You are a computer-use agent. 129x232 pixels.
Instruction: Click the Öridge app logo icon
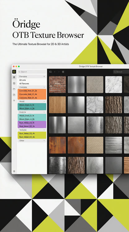(14, 72)
